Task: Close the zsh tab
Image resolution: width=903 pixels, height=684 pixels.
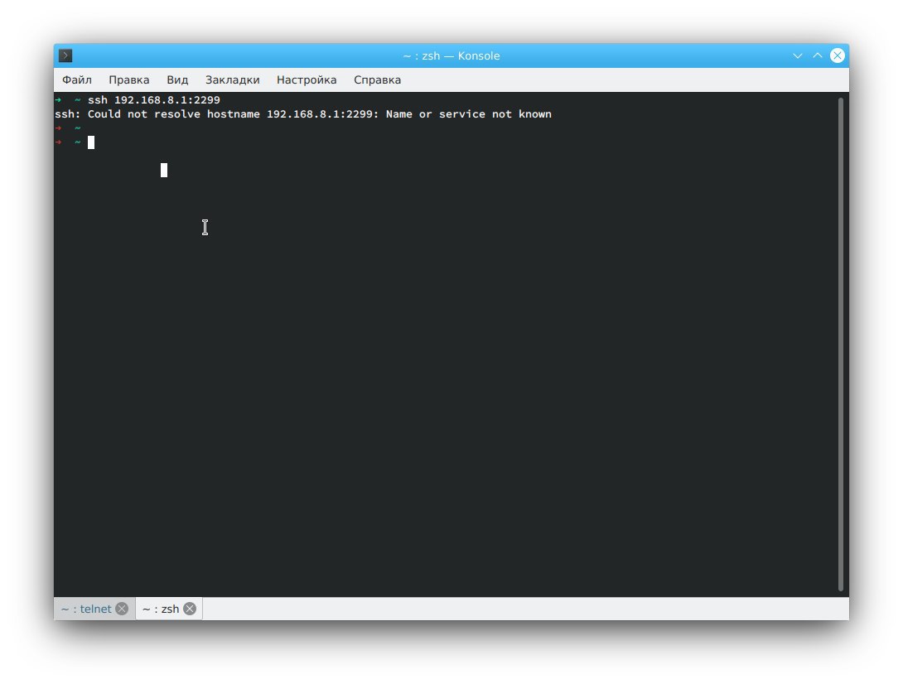Action: [190, 609]
